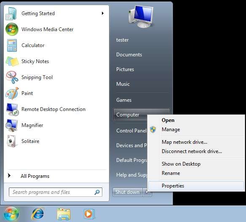Open the Documents link
Screen dimensions: 246x222
click(129, 55)
